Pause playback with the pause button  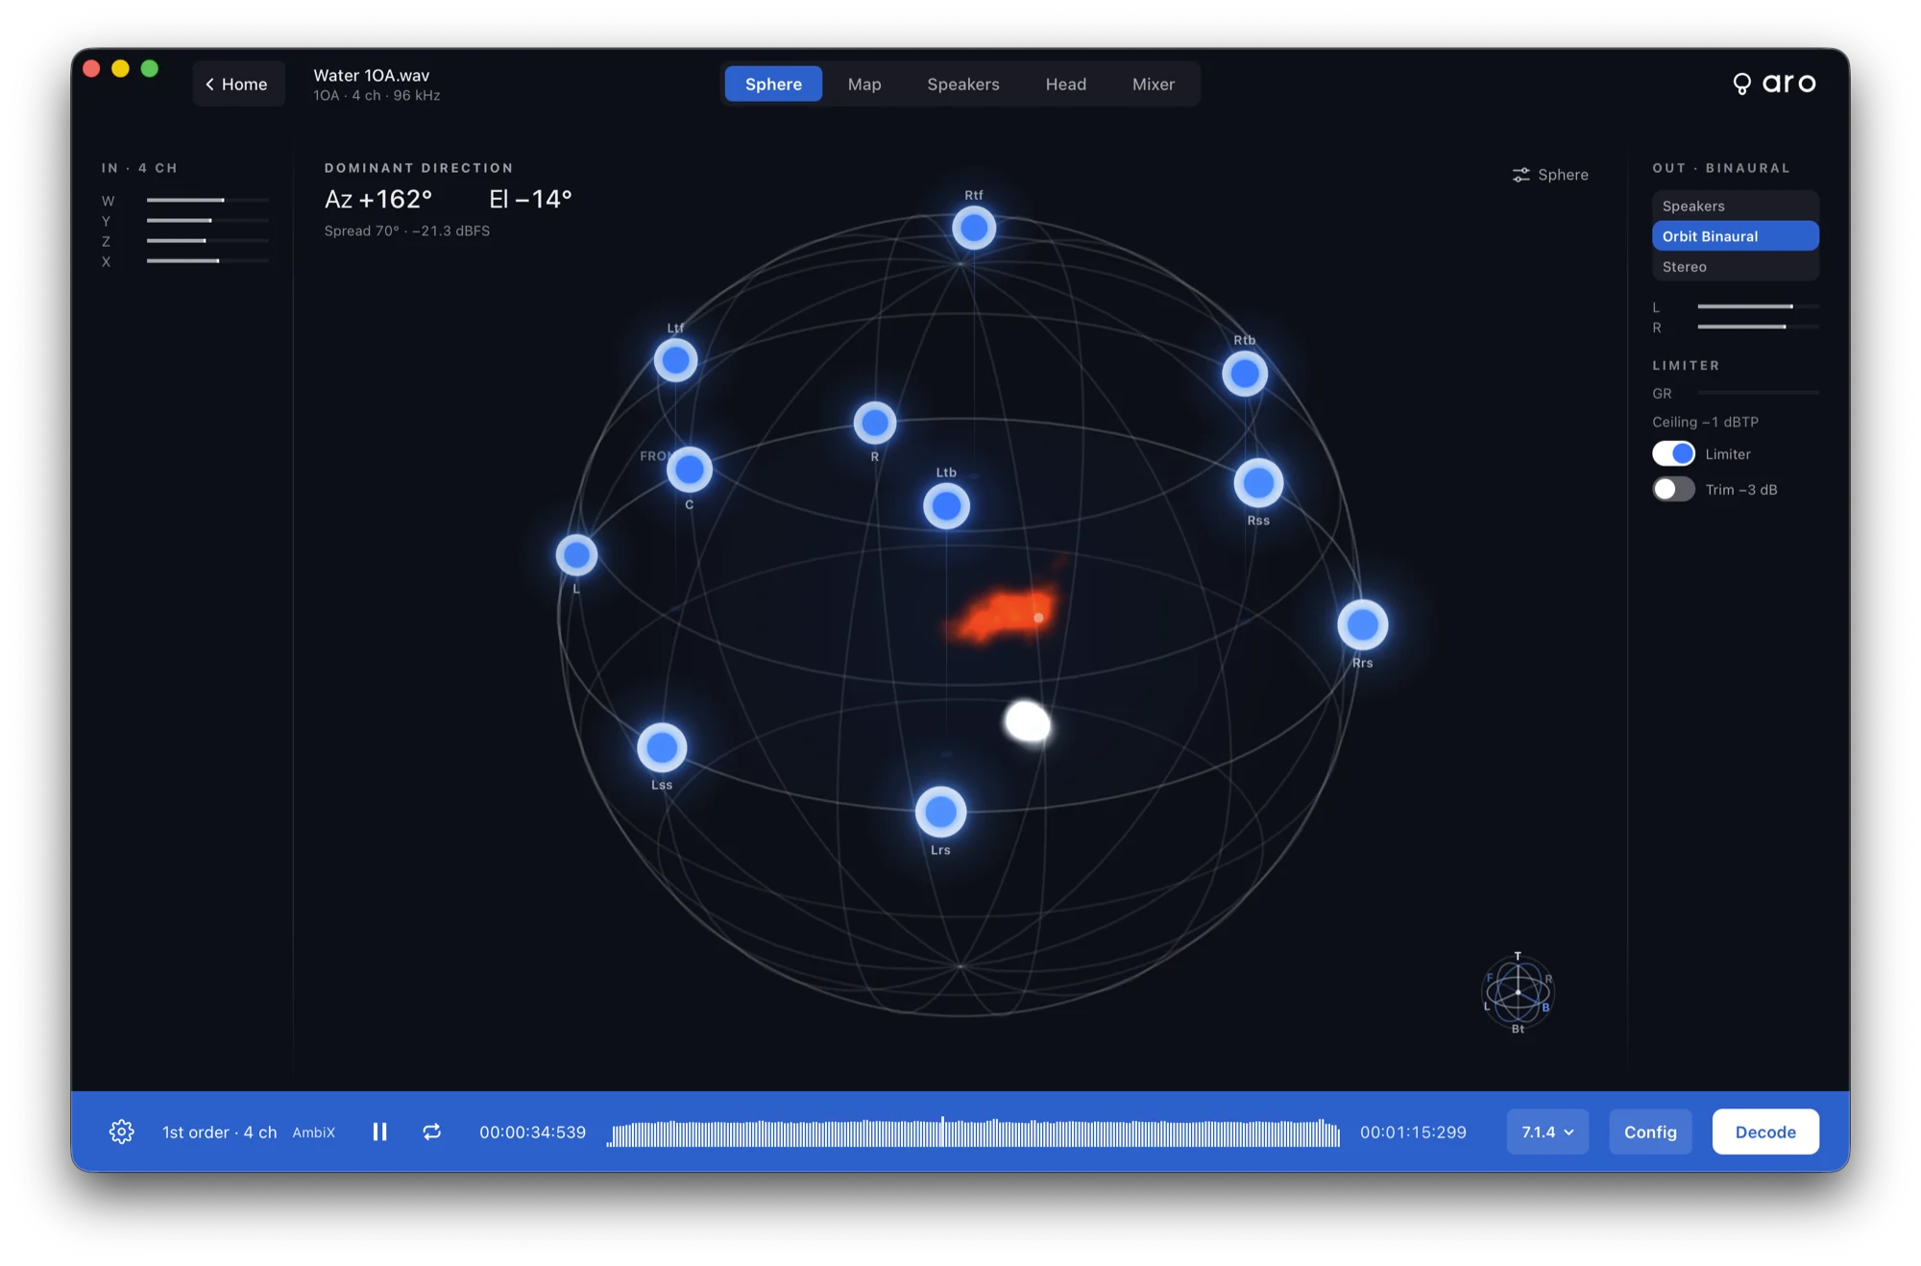pyautogui.click(x=379, y=1132)
